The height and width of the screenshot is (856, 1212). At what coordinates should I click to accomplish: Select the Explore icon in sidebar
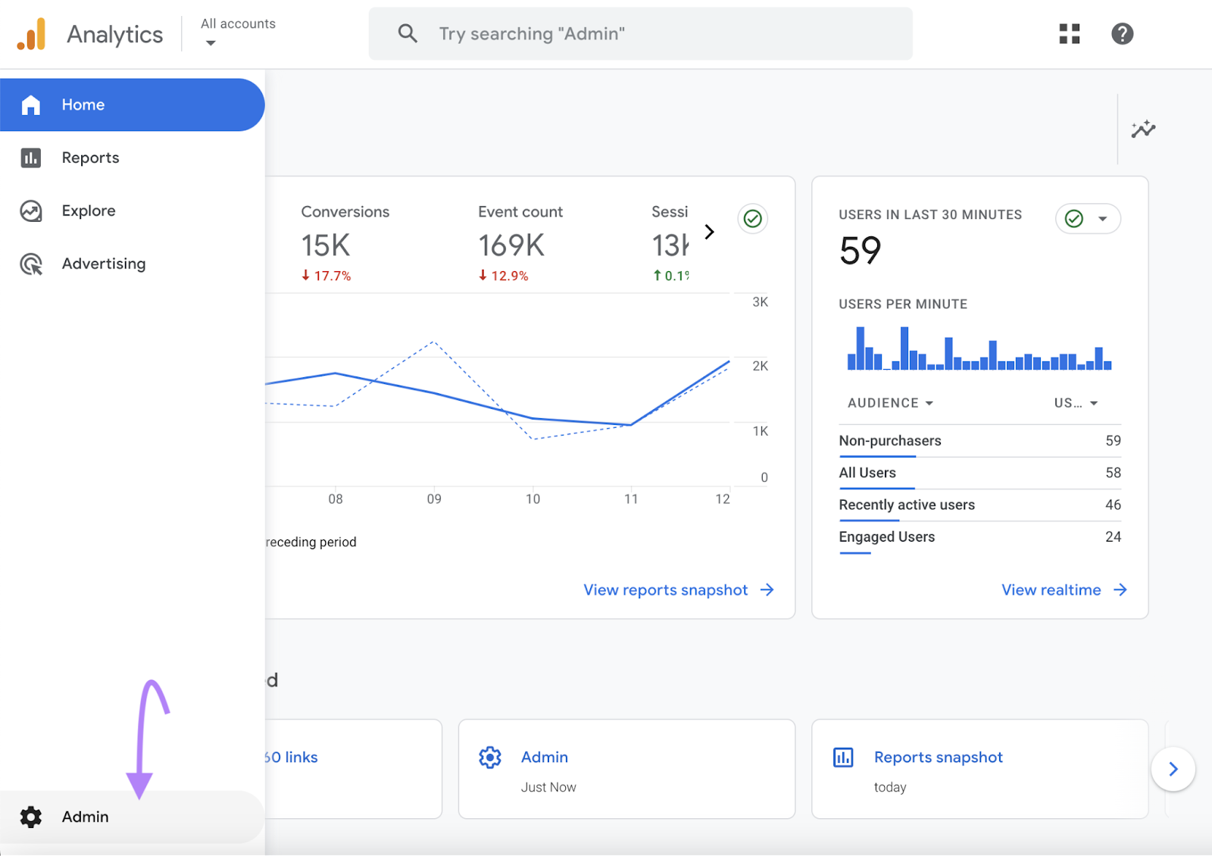[30, 211]
